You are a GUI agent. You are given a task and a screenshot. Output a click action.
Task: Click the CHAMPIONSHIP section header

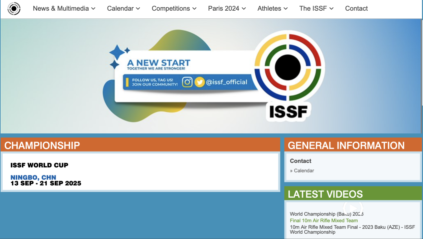(140, 145)
